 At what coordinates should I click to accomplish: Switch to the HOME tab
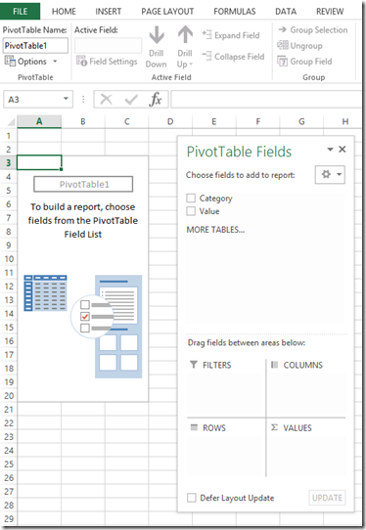64,12
